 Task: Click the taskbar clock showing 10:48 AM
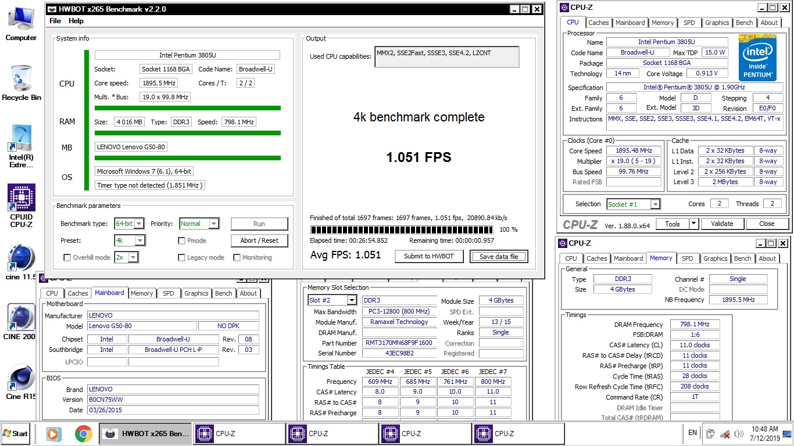(764, 433)
